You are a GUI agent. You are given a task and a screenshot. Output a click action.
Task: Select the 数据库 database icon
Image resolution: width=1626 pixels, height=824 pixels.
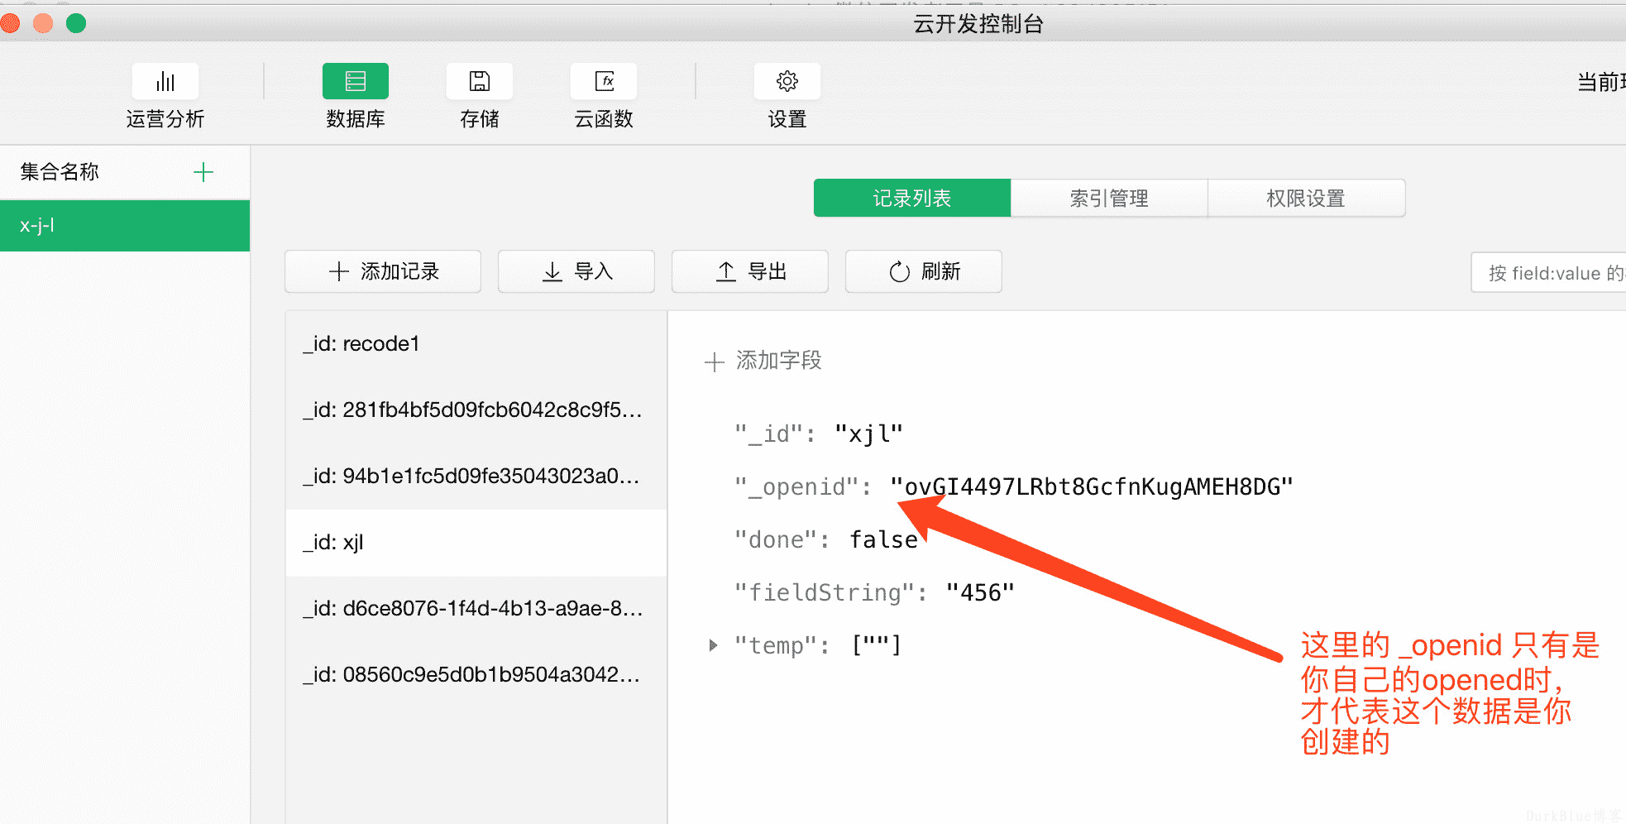pos(356,81)
